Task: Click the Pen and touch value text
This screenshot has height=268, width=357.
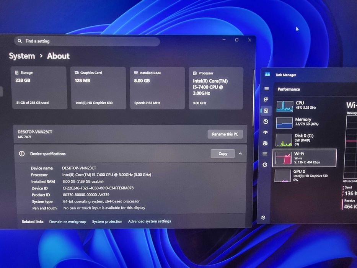Action: (x=104, y=208)
